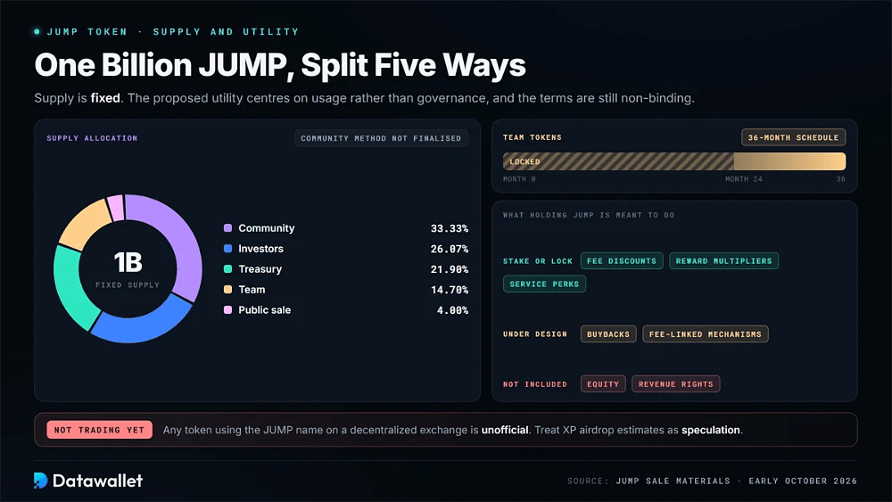
Task: Click the TEAM TOKENS heading
Action: click(532, 137)
